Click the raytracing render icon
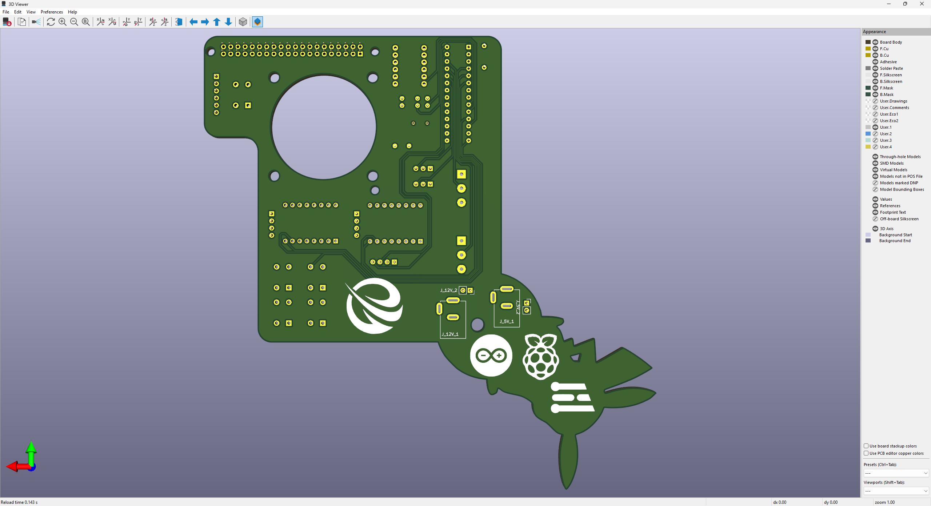 (36, 22)
